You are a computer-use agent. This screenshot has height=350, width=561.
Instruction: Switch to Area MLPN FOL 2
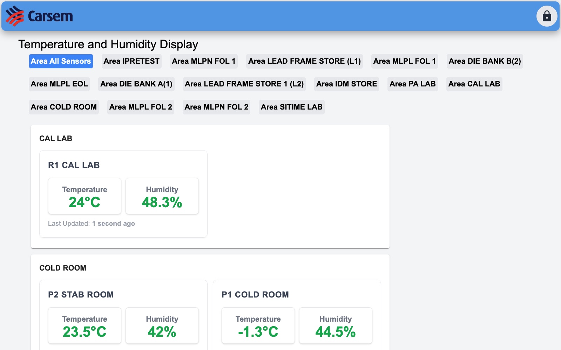point(216,107)
